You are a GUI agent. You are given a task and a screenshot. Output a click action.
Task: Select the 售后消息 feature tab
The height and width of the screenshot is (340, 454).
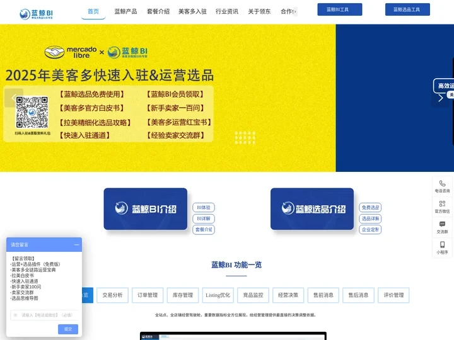point(358,295)
